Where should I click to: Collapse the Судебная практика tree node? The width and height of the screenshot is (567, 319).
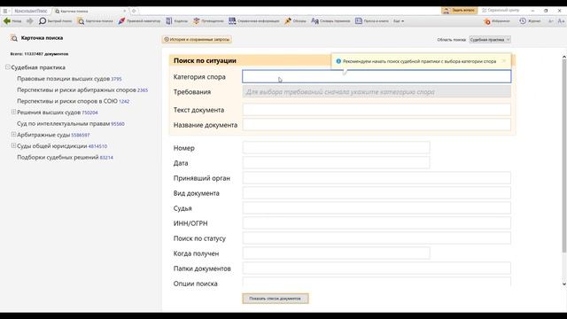7,67
